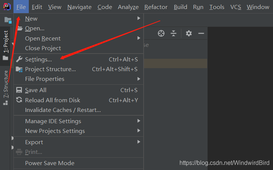Open the Edit menu
Screen dimensions: 273x170
coord(37,7)
